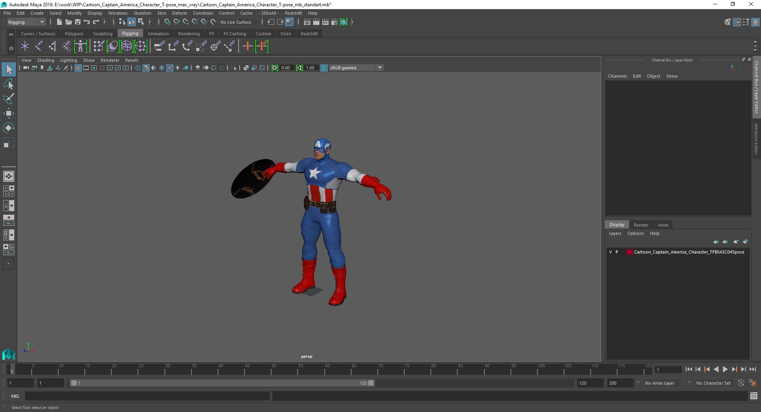The height and width of the screenshot is (412, 761).
Task: Toggle wireframe shading in the viewport toolbar
Action: (138, 68)
